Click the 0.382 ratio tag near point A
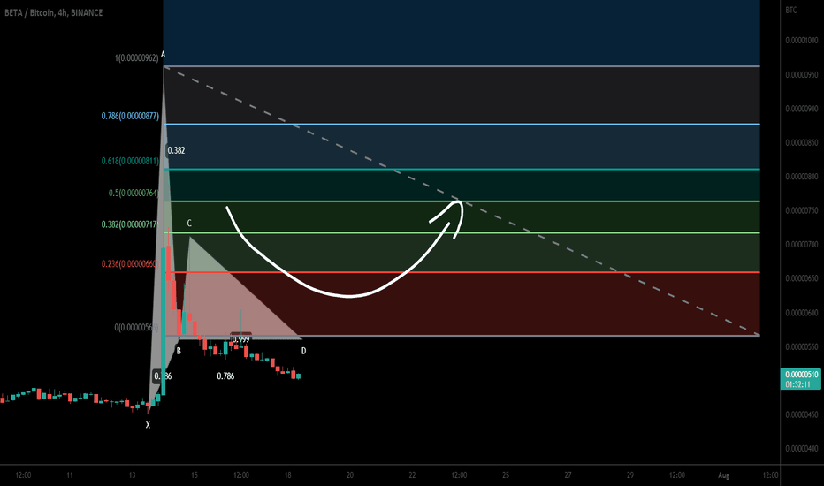Image resolution: width=824 pixels, height=486 pixels. (x=176, y=150)
